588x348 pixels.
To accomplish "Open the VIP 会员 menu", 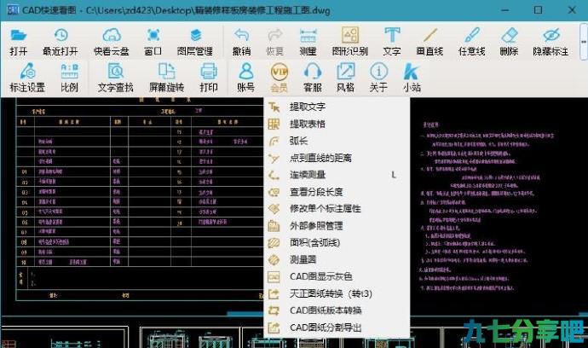I will click(x=280, y=78).
